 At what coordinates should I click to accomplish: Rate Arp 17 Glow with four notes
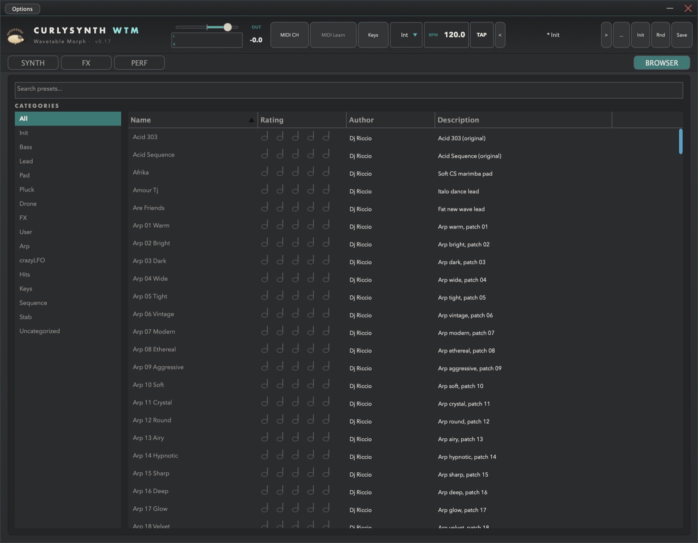point(311,509)
